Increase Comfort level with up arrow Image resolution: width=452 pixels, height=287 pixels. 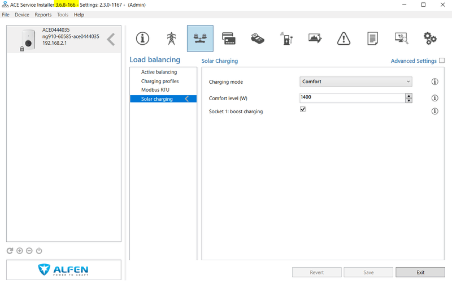[x=408, y=96]
